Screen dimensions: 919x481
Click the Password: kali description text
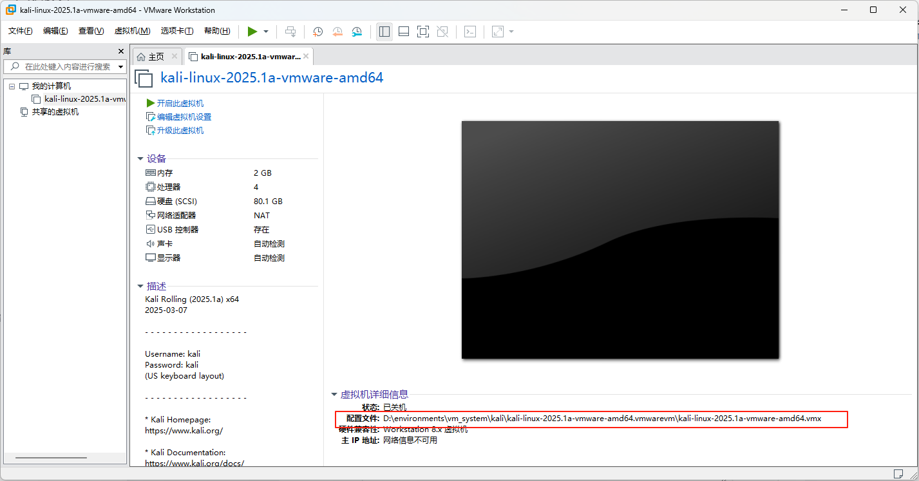click(172, 364)
